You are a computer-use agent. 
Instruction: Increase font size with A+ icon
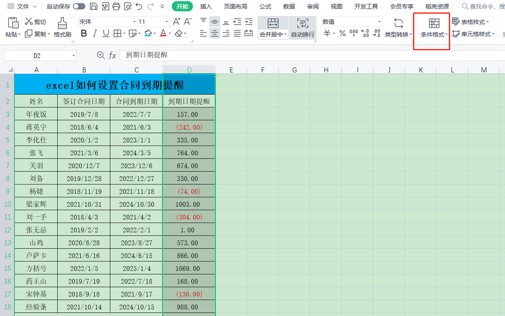(x=177, y=21)
